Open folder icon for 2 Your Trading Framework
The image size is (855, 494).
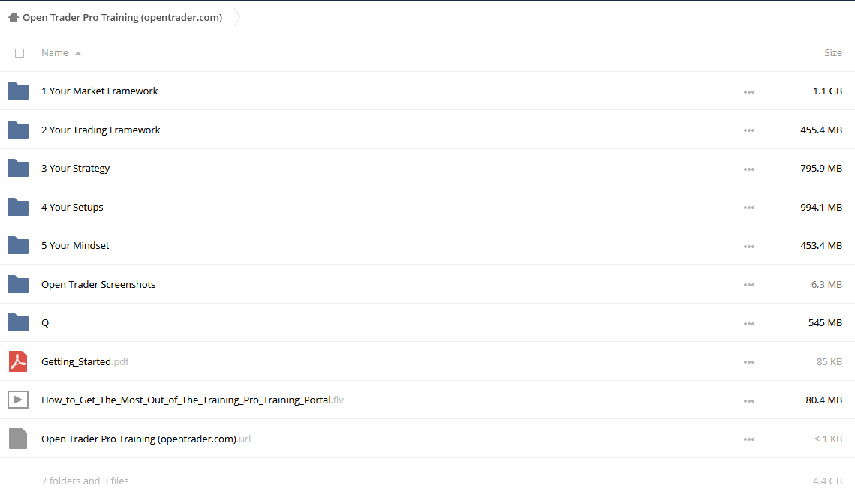click(x=18, y=130)
